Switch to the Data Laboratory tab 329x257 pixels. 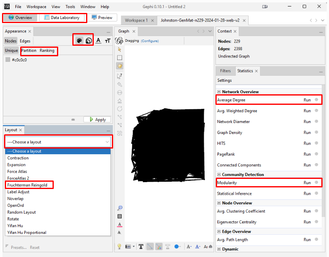(x=62, y=18)
